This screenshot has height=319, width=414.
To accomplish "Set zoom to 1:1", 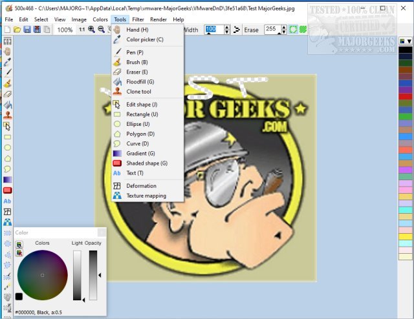I will pyautogui.click(x=82, y=30).
